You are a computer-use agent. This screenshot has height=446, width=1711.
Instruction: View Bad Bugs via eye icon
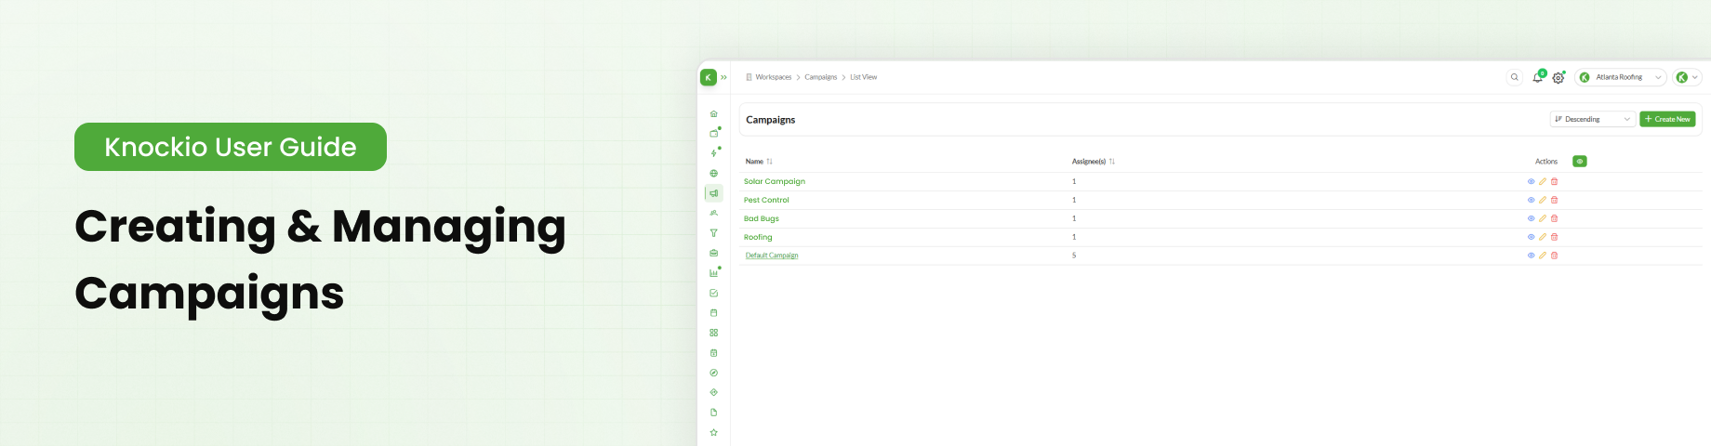pos(1531,218)
